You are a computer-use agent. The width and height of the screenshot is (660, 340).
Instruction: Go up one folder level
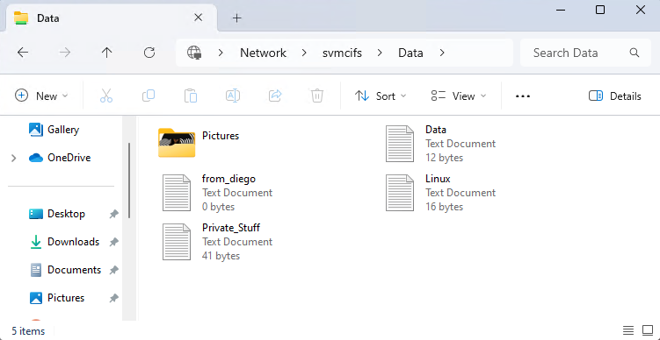point(107,53)
